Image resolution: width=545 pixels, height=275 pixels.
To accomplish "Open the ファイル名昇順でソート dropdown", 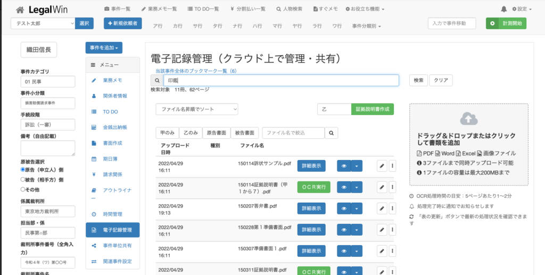I will tap(196, 109).
